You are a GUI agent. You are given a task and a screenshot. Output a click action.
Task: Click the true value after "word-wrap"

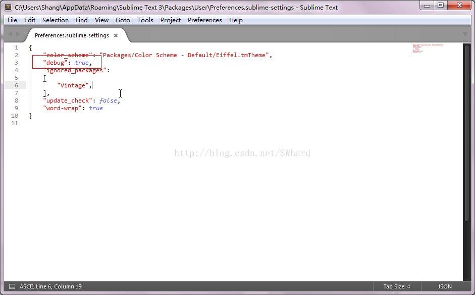[96, 108]
